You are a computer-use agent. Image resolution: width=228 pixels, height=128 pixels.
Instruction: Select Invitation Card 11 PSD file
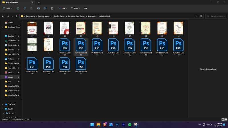point(65,66)
